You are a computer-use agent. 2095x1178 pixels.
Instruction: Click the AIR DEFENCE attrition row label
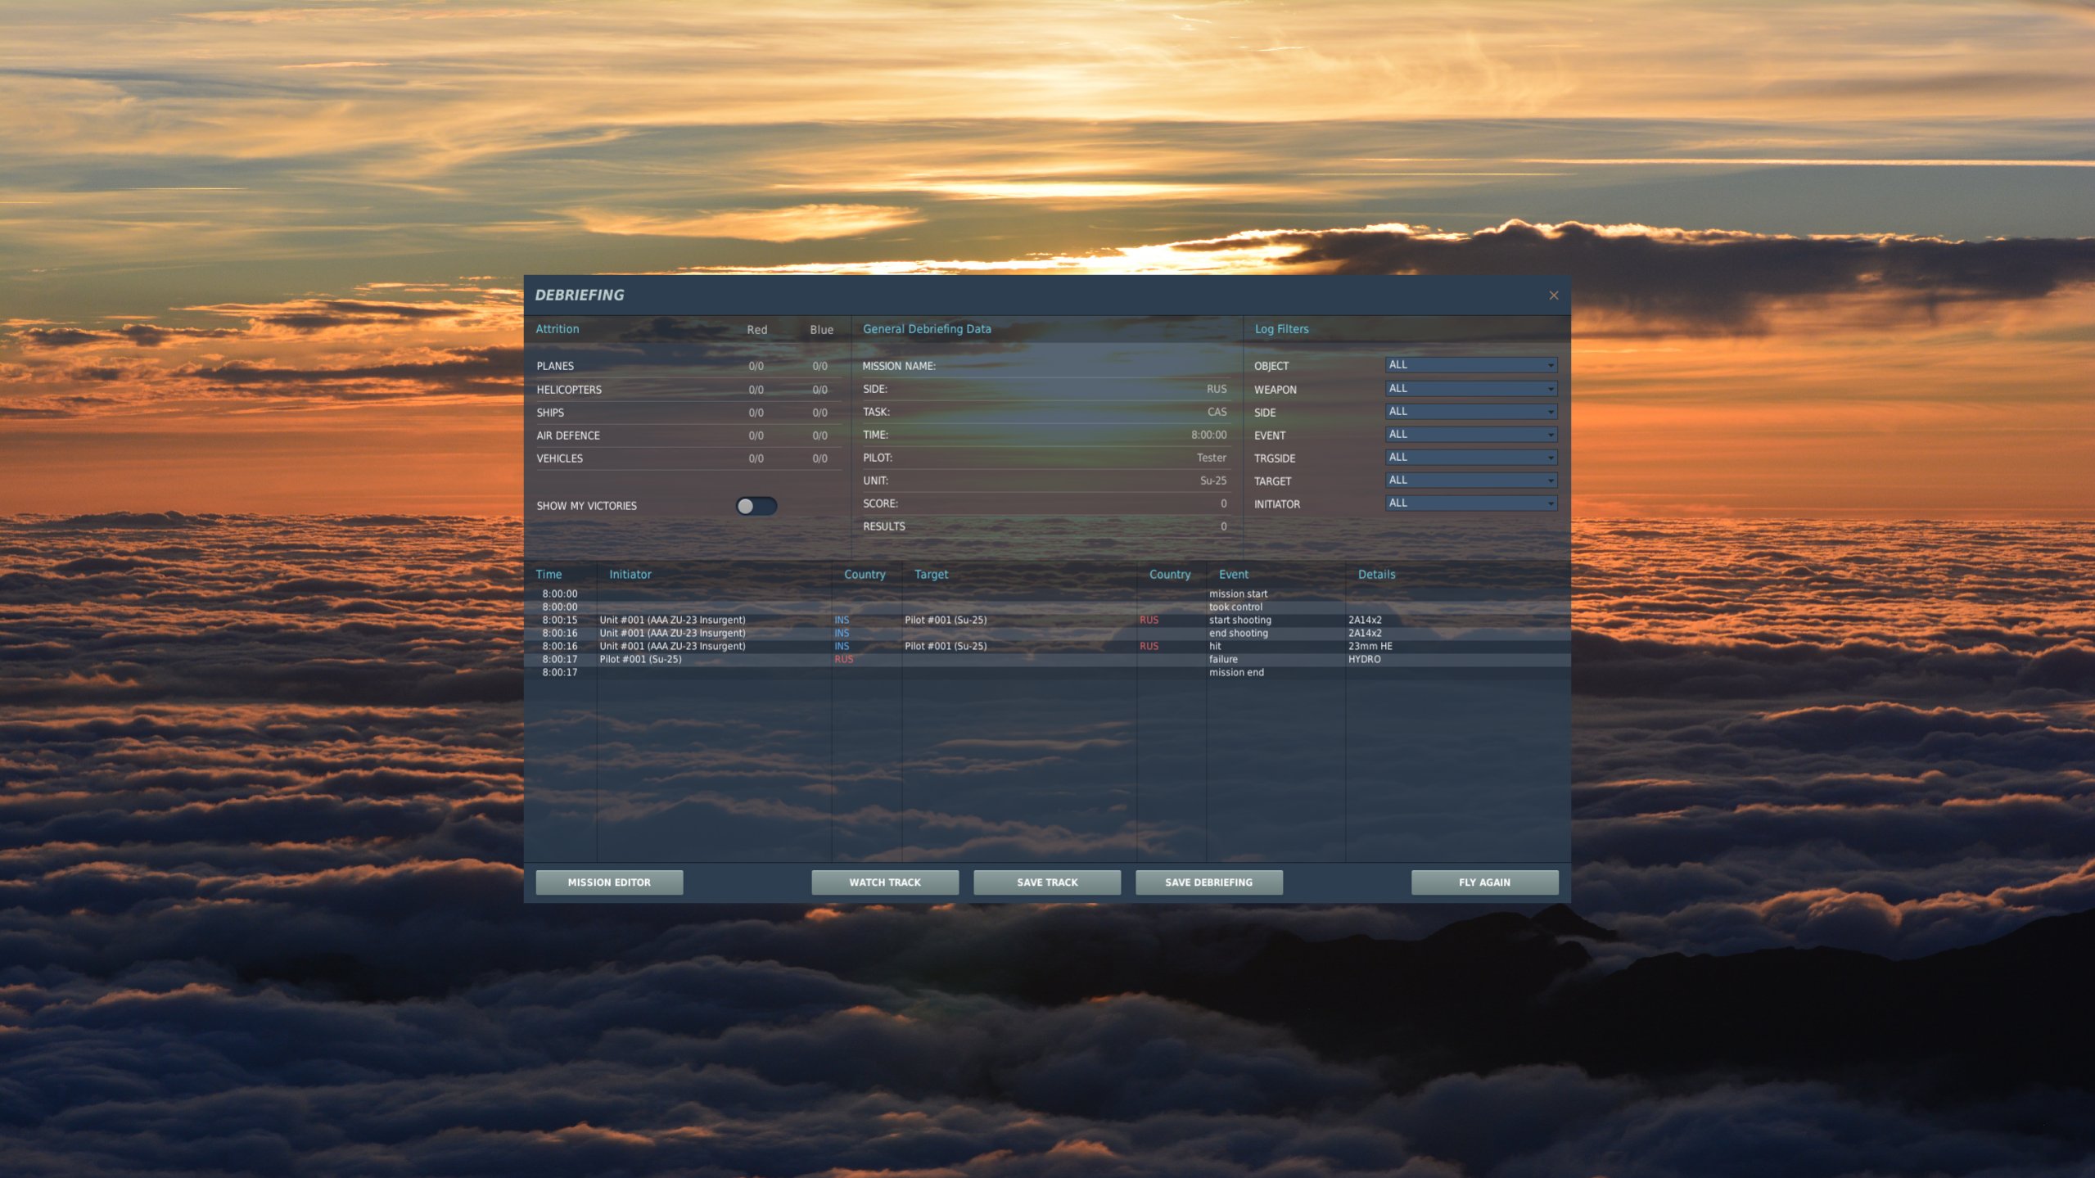pyautogui.click(x=568, y=436)
